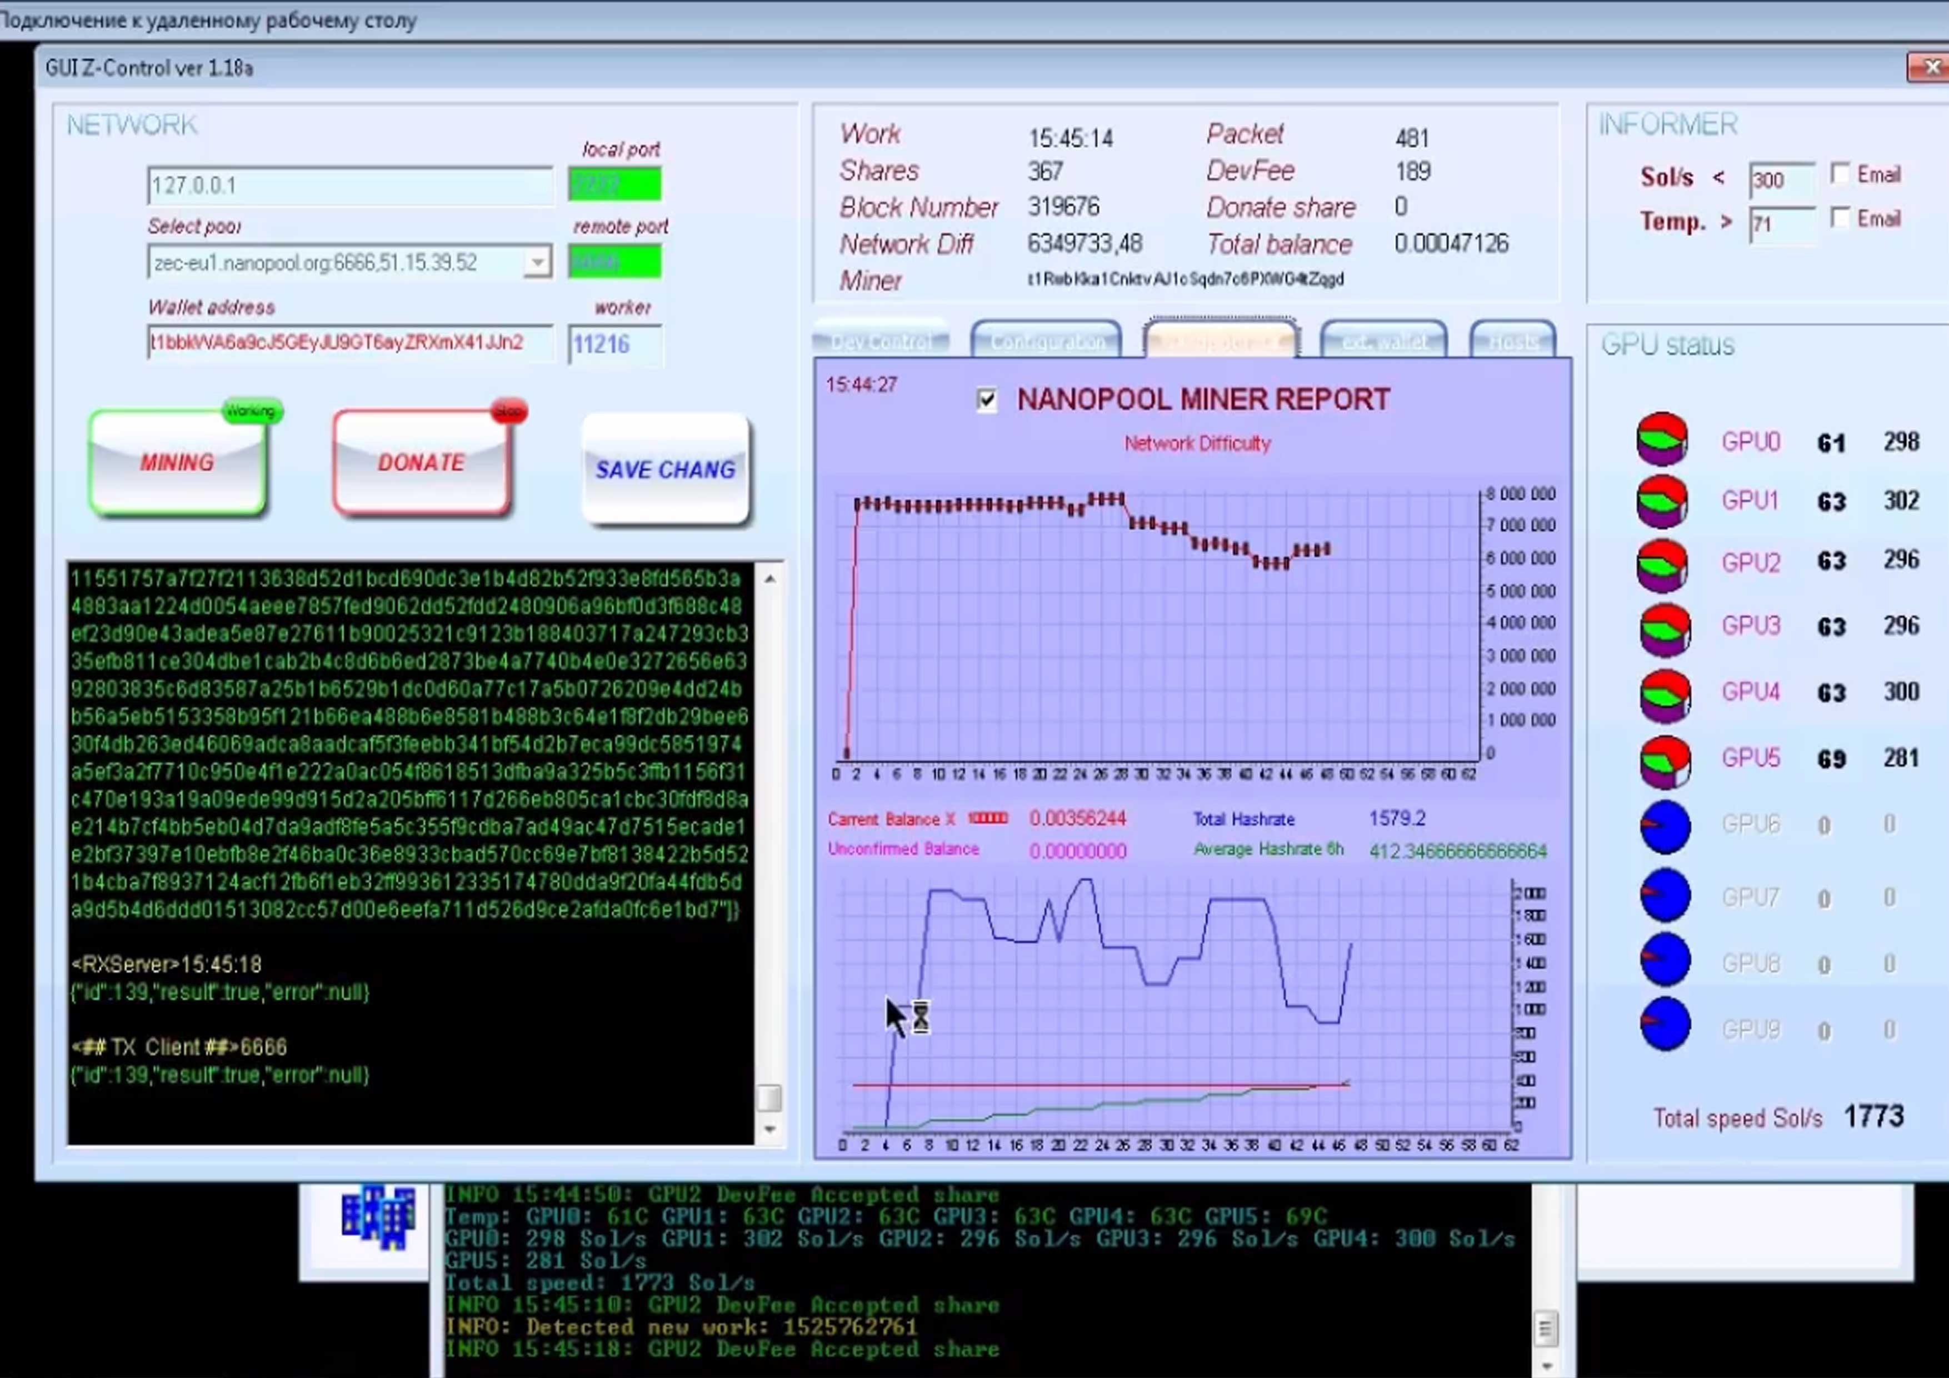The image size is (1949, 1378).
Task: Click the Work time 15:45:14
Action: pyautogui.click(x=1071, y=138)
